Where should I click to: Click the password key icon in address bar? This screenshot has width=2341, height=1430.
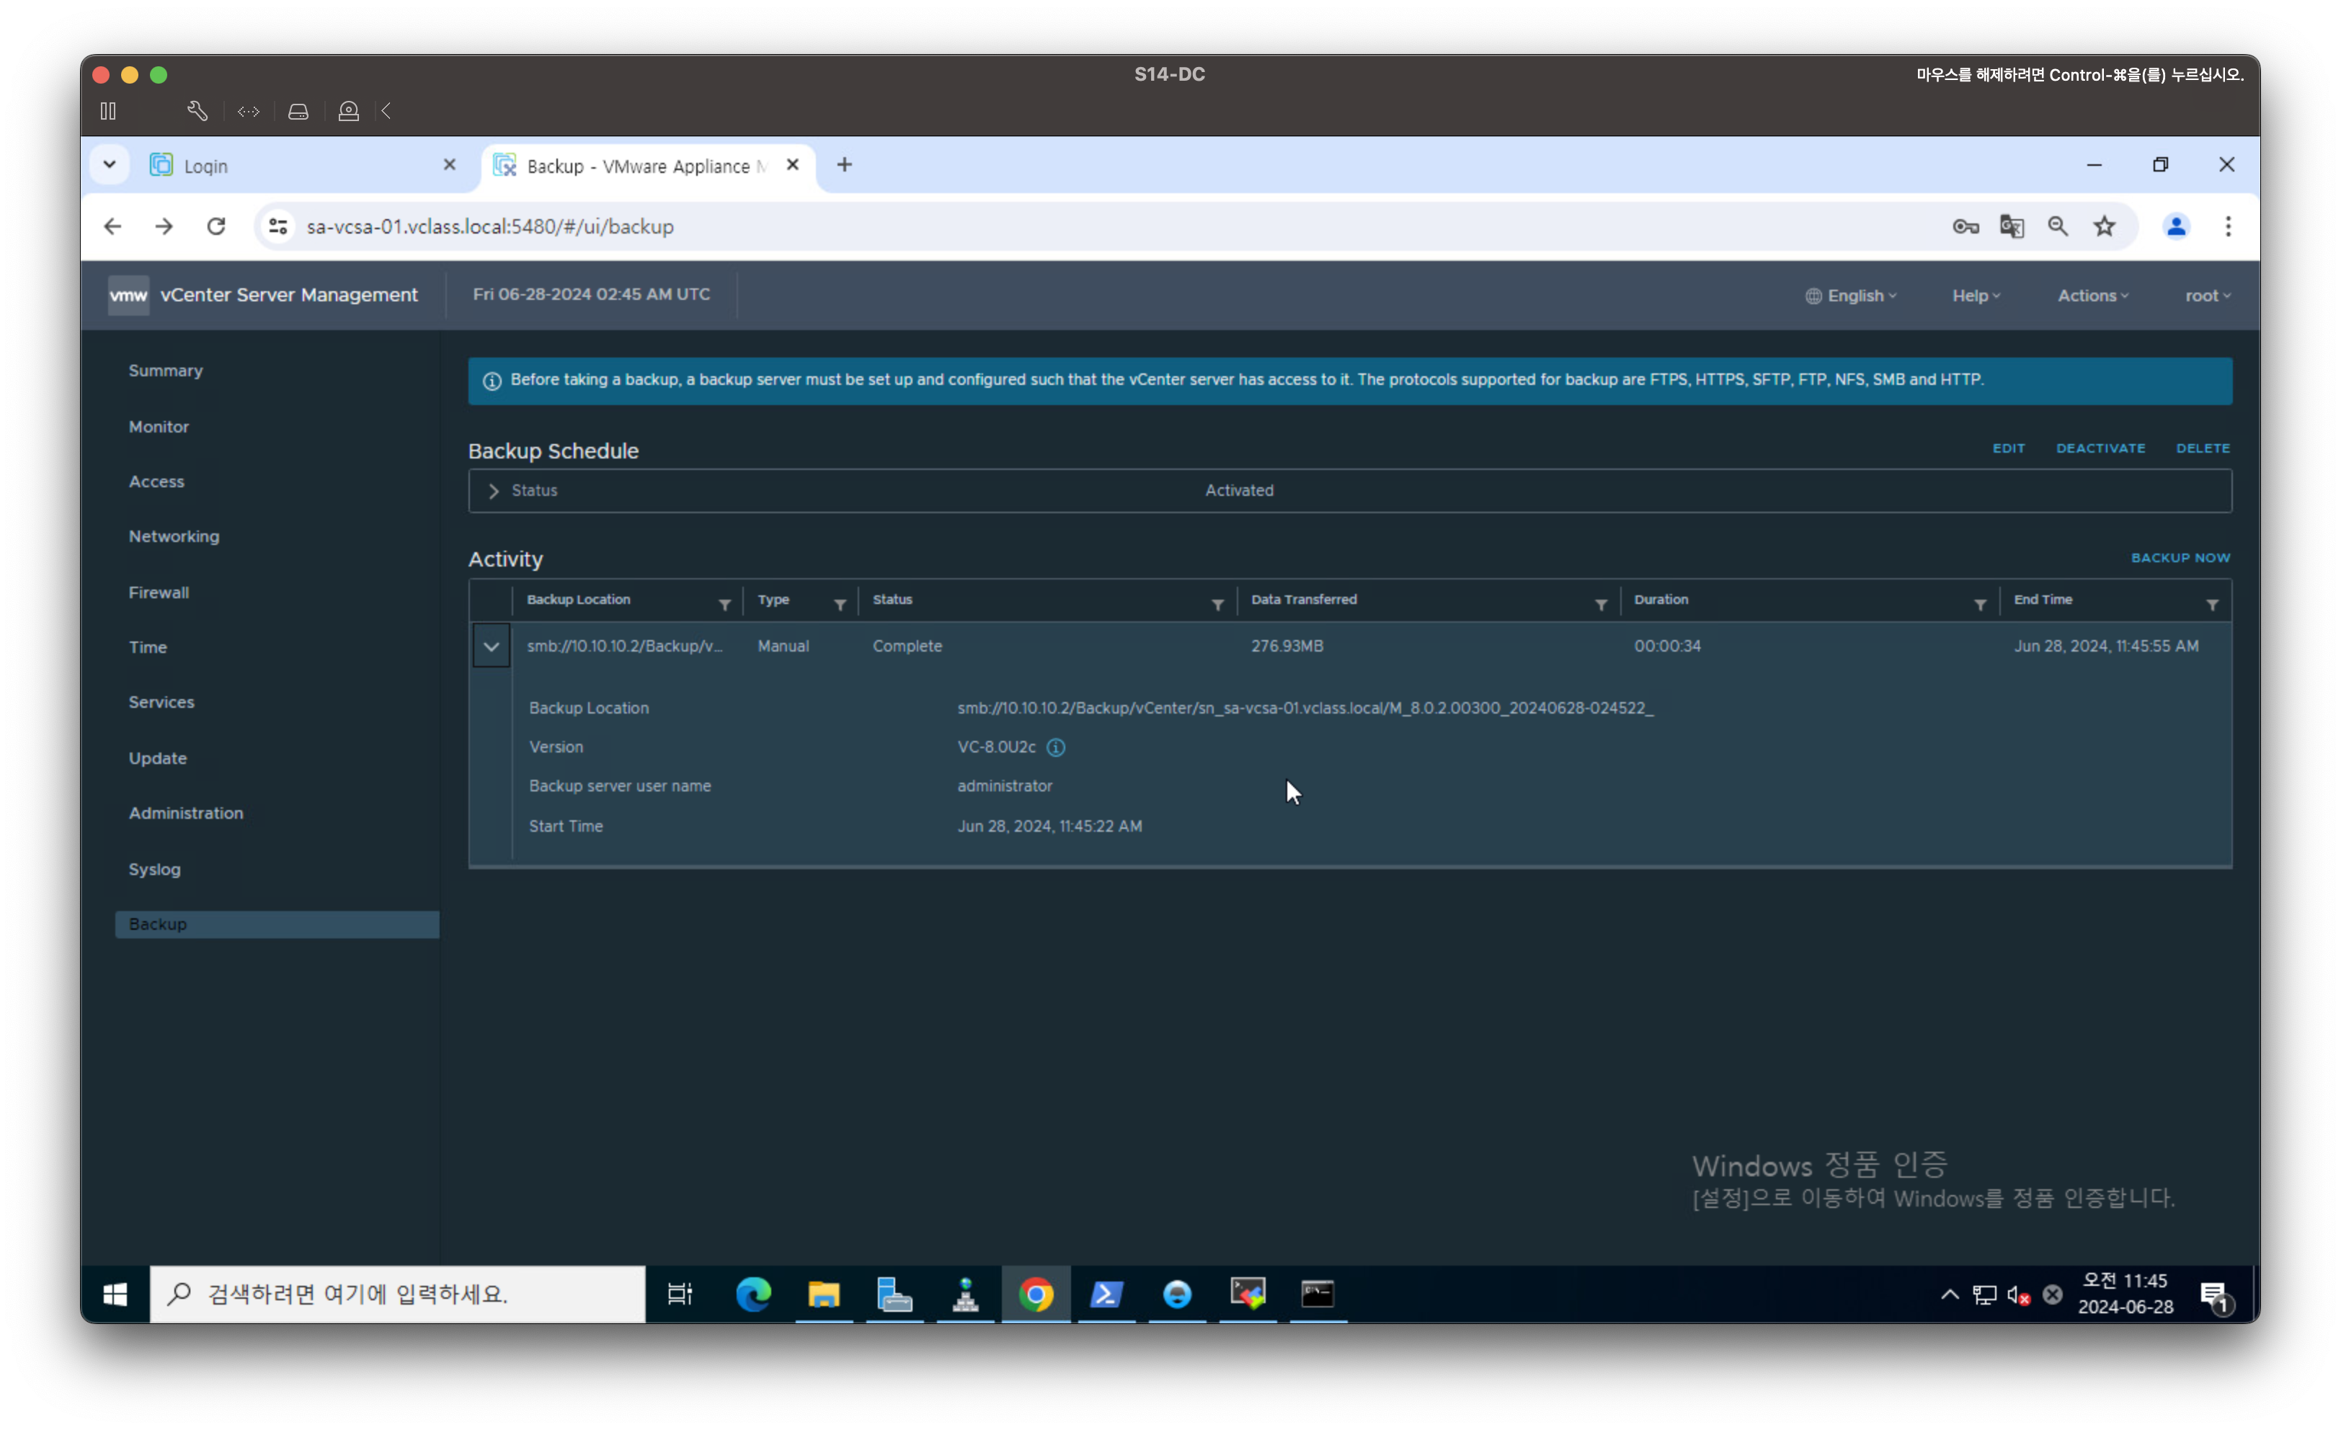click(1965, 226)
